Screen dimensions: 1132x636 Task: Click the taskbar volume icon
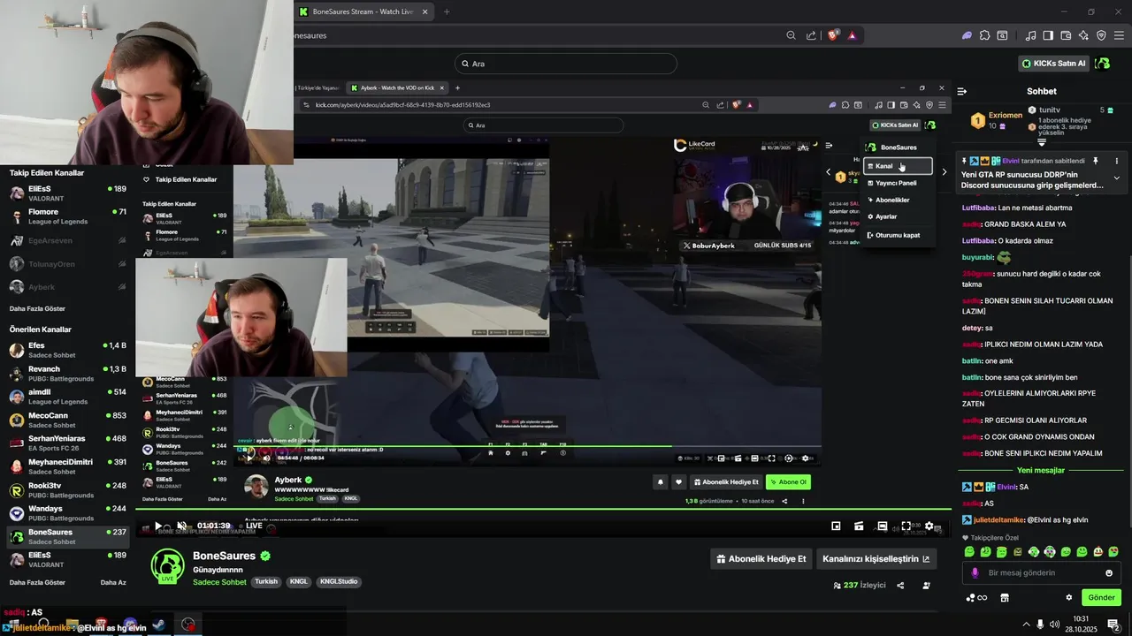[1056, 625]
